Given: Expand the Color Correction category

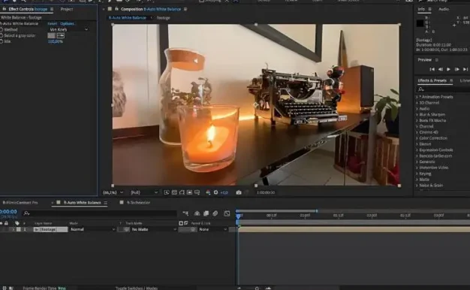Looking at the screenshot, I should tap(417, 138).
